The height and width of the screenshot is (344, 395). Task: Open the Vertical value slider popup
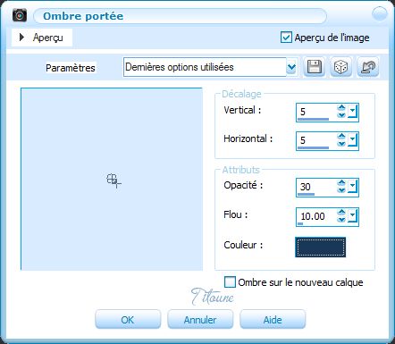[x=352, y=112]
